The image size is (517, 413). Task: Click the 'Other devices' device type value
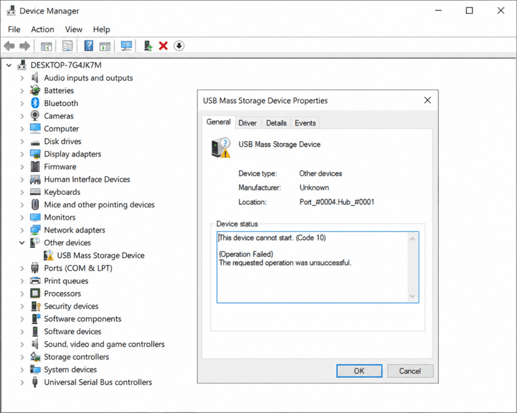[321, 173]
